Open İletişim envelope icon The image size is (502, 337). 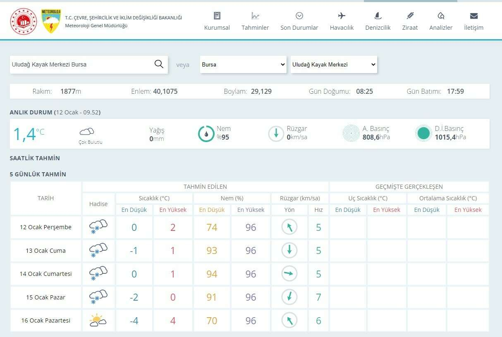(x=474, y=16)
